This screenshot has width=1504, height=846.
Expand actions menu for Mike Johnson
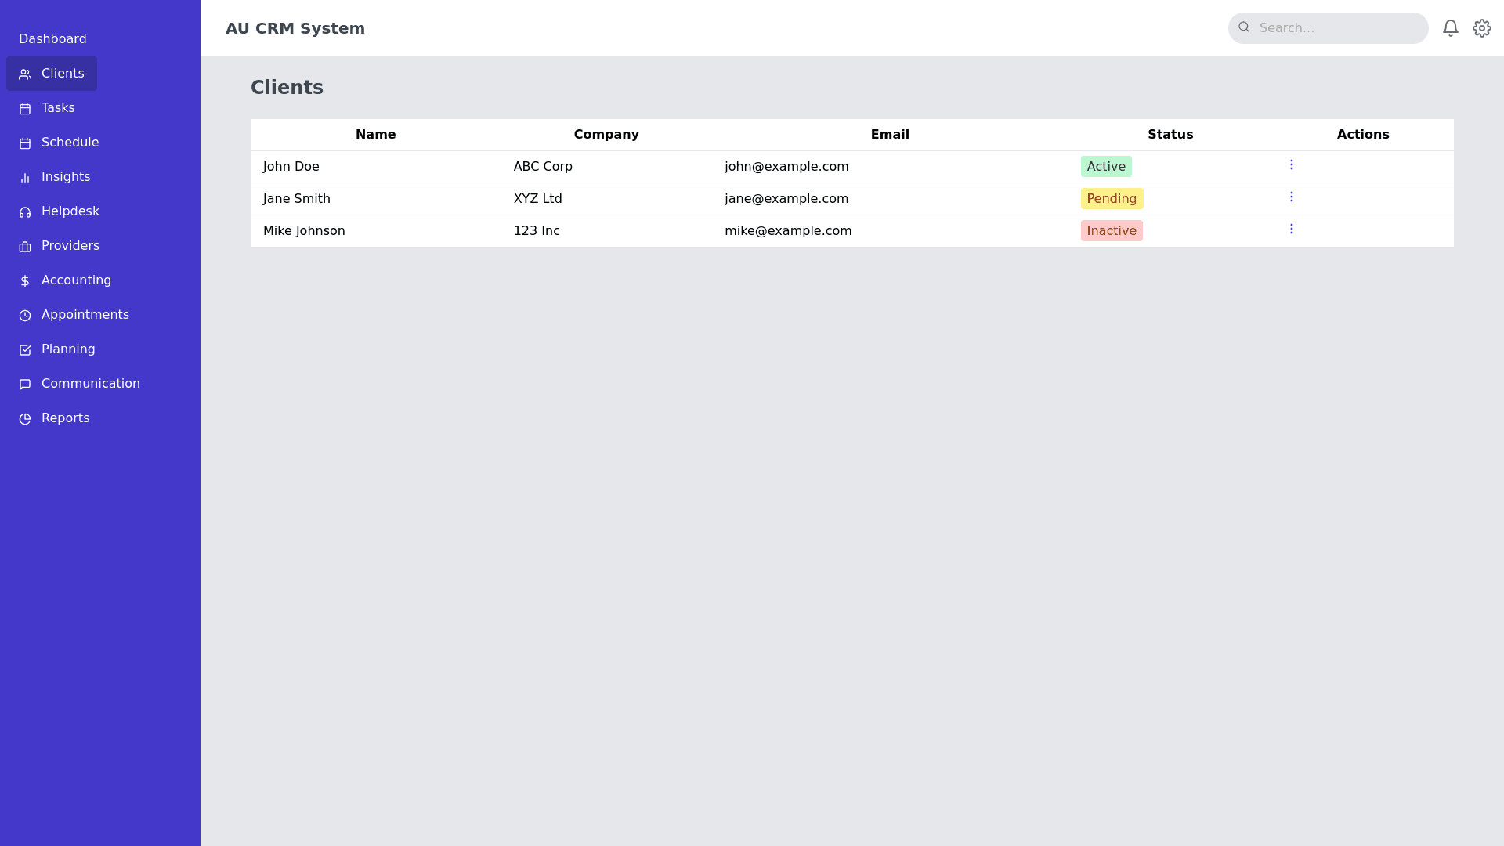(1291, 230)
